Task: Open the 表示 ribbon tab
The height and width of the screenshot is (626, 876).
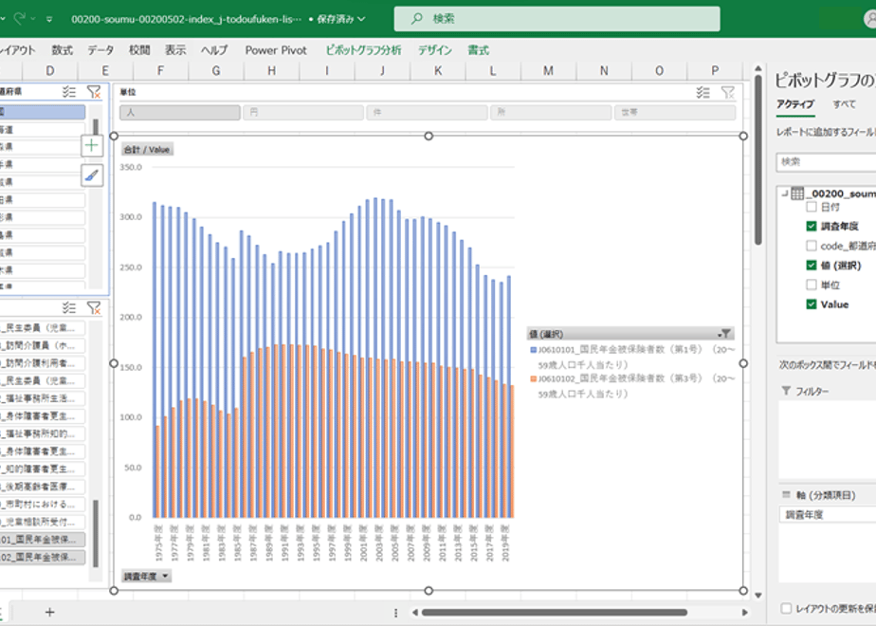Action: point(175,50)
